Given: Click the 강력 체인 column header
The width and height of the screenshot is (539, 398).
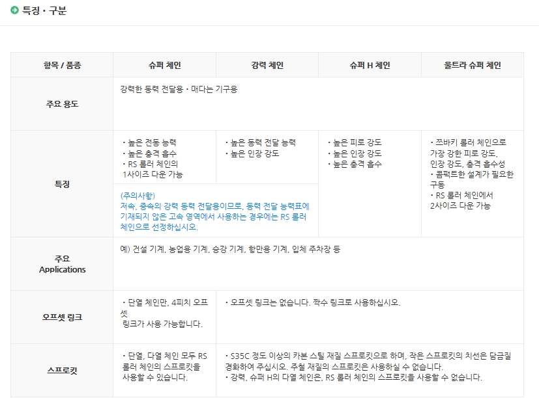Looking at the screenshot, I should [267, 65].
